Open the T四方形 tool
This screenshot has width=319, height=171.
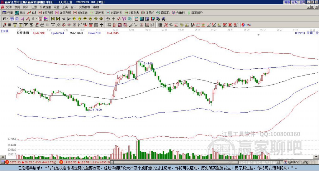pyautogui.click(x=97, y=12)
